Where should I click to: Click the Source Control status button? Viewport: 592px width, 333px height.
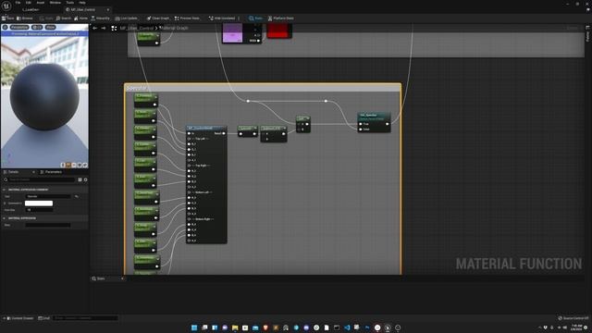click(573, 318)
